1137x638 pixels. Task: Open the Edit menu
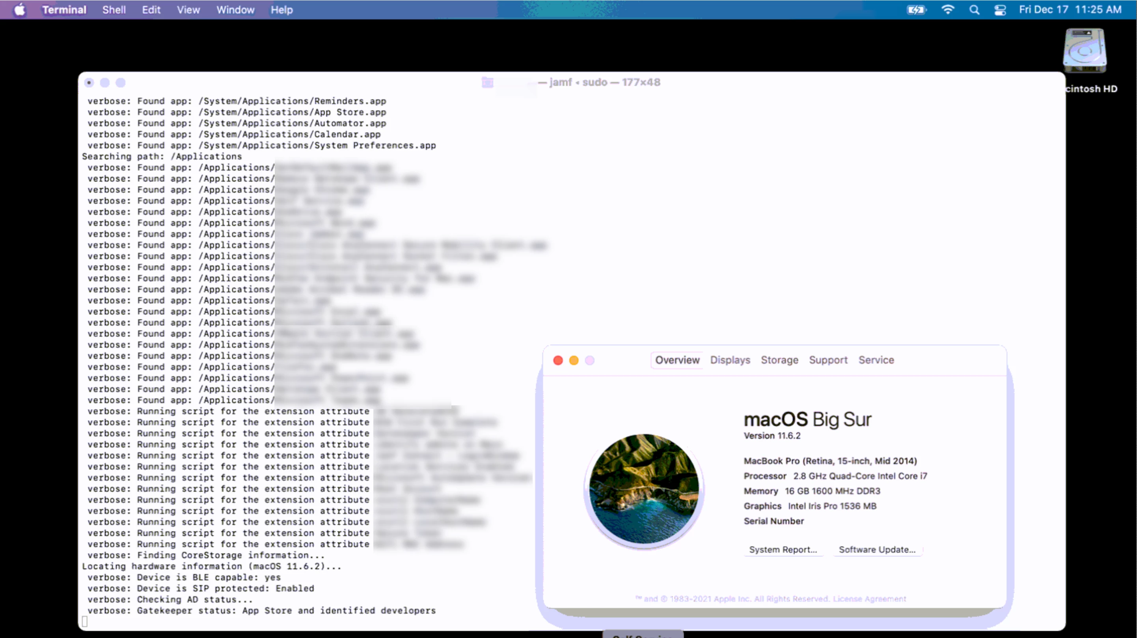click(151, 10)
